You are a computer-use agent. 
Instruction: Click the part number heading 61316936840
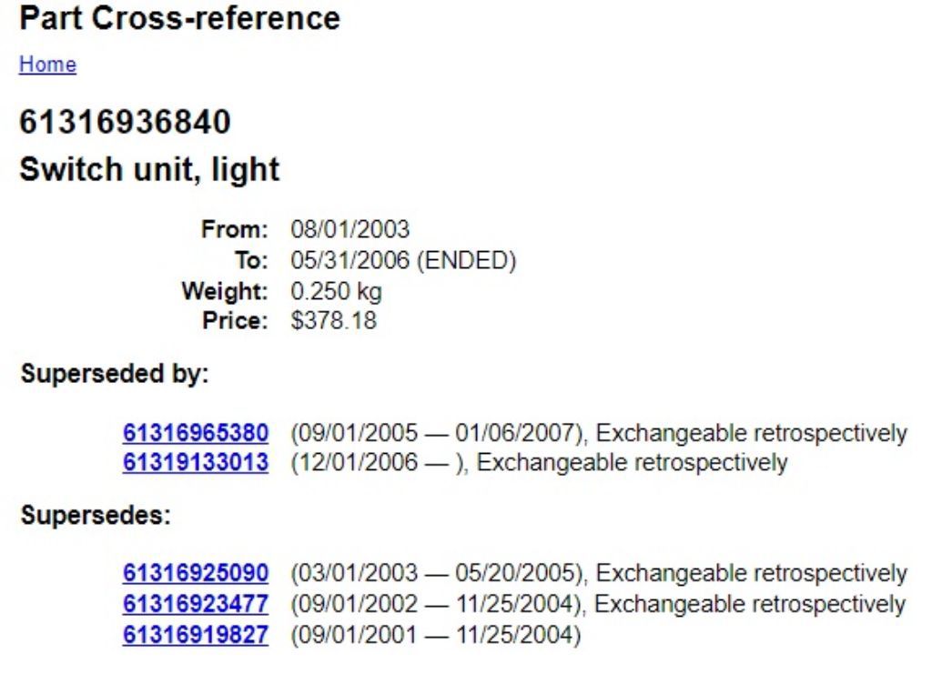coord(125,122)
